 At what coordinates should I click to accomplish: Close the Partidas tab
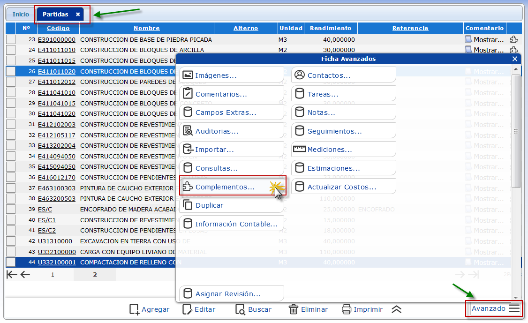[78, 14]
